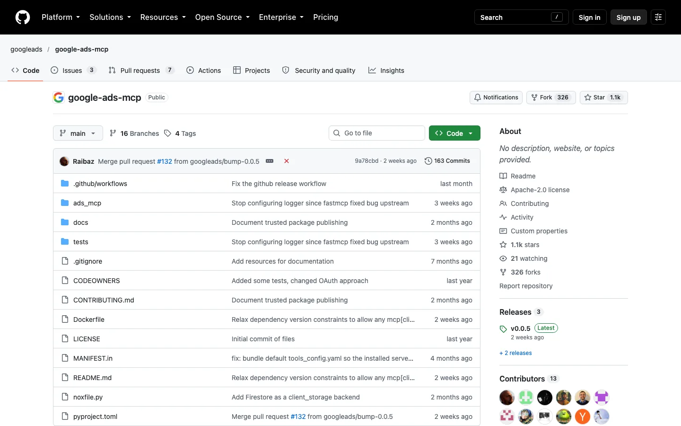Click the orange Y contributor avatar
Viewport: 681px width, 426px height.
pyautogui.click(x=583, y=417)
